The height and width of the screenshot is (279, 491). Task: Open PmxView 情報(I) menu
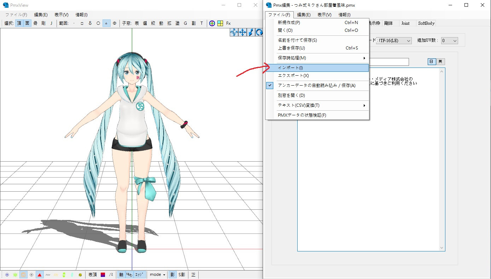[82, 15]
